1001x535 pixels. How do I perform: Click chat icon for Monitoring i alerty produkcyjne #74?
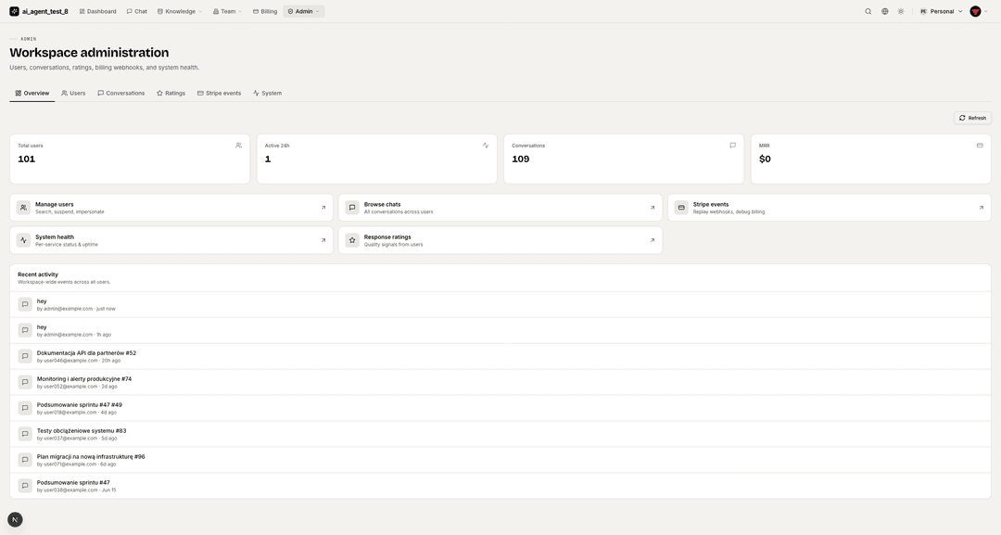coord(25,382)
